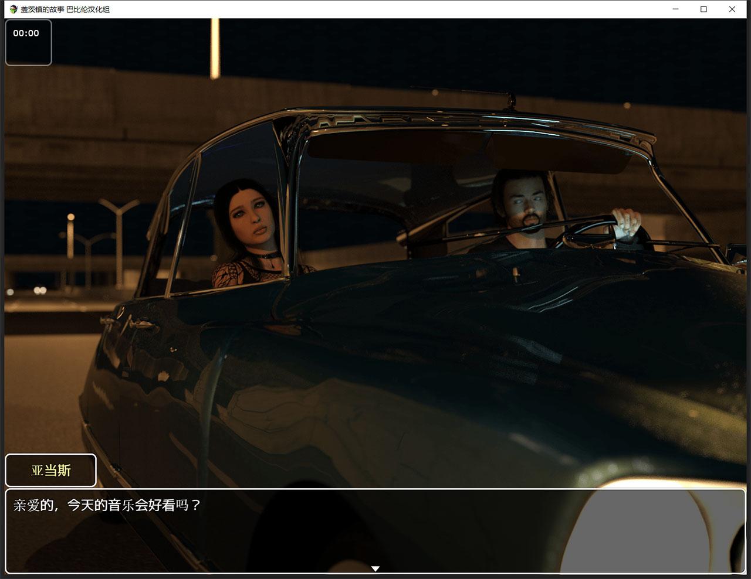Click the dialogue line starting with 亲爱的

click(x=107, y=505)
